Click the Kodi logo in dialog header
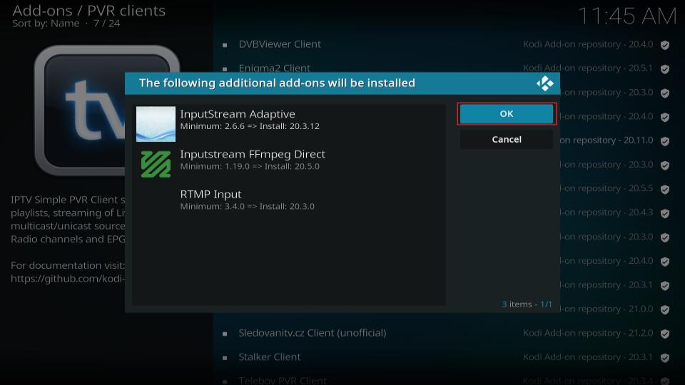 click(544, 83)
